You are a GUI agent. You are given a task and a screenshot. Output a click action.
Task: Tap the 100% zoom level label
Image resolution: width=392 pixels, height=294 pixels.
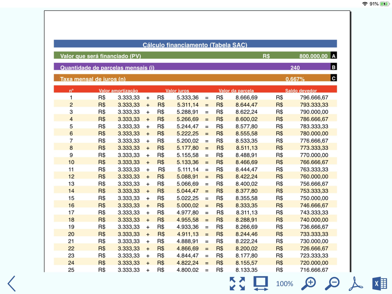tap(284, 284)
